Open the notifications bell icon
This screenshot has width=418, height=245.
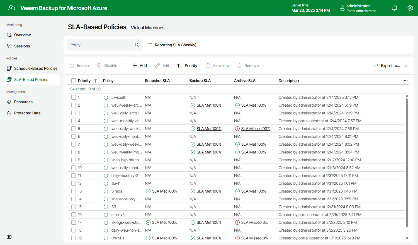coord(395,8)
